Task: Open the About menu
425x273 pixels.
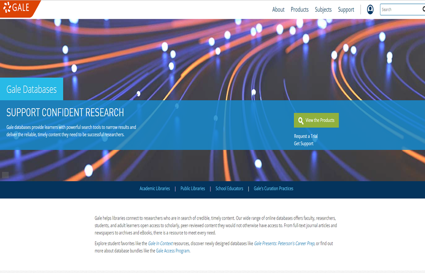Action: click(x=278, y=10)
